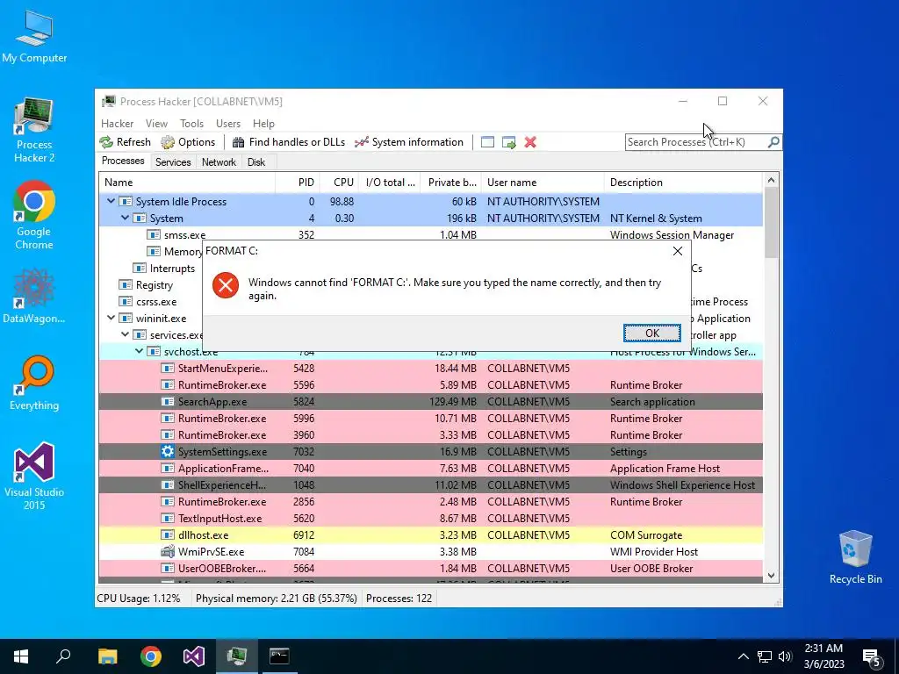Click Find handles or DLLs
The height and width of the screenshot is (674, 899).
tap(288, 142)
